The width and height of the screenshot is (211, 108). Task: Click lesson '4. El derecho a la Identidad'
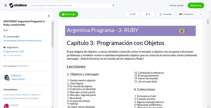click(81, 89)
